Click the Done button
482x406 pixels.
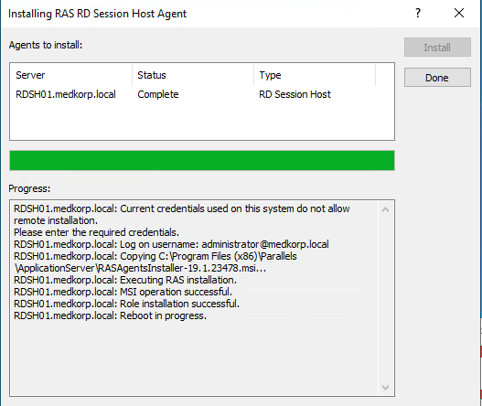[437, 78]
